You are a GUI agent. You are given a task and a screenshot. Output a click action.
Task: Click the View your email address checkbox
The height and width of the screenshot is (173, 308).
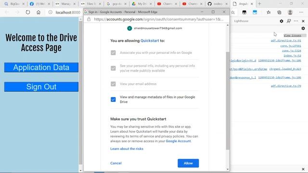[x=113, y=84]
